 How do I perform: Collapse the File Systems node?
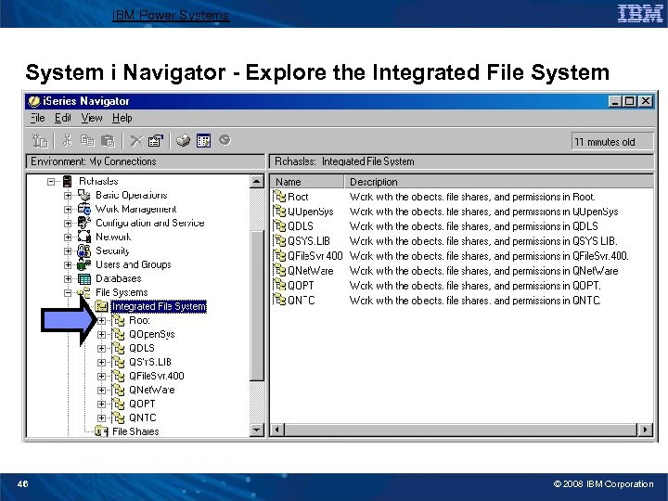(68, 293)
